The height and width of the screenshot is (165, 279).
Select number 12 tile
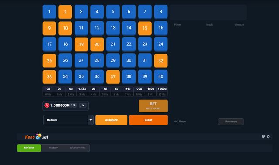click(x=97, y=28)
